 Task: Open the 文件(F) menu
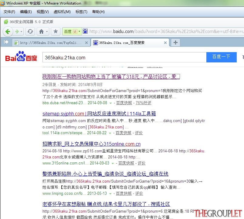click(9, 12)
